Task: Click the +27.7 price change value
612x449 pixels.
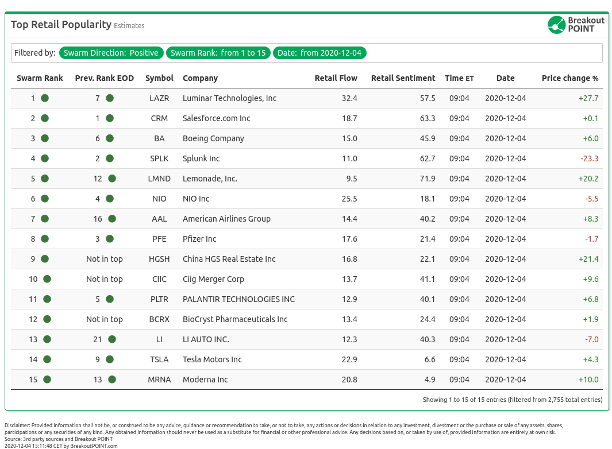Action: 588,98
